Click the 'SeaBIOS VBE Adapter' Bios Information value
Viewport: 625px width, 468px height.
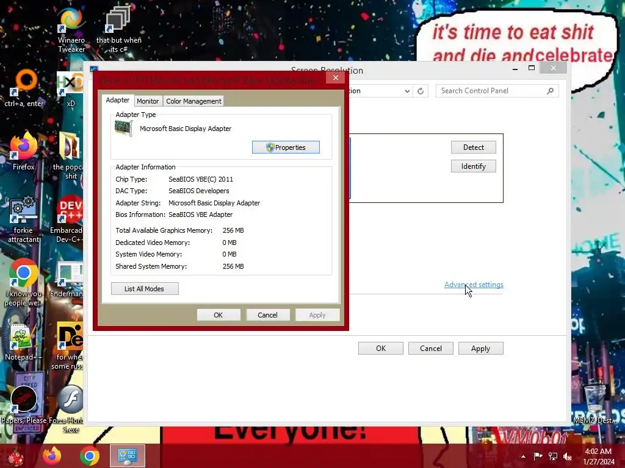[200, 214]
